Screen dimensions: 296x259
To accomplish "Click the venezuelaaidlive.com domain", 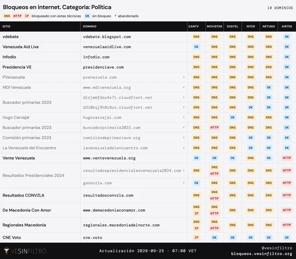I will tap(107, 47).
